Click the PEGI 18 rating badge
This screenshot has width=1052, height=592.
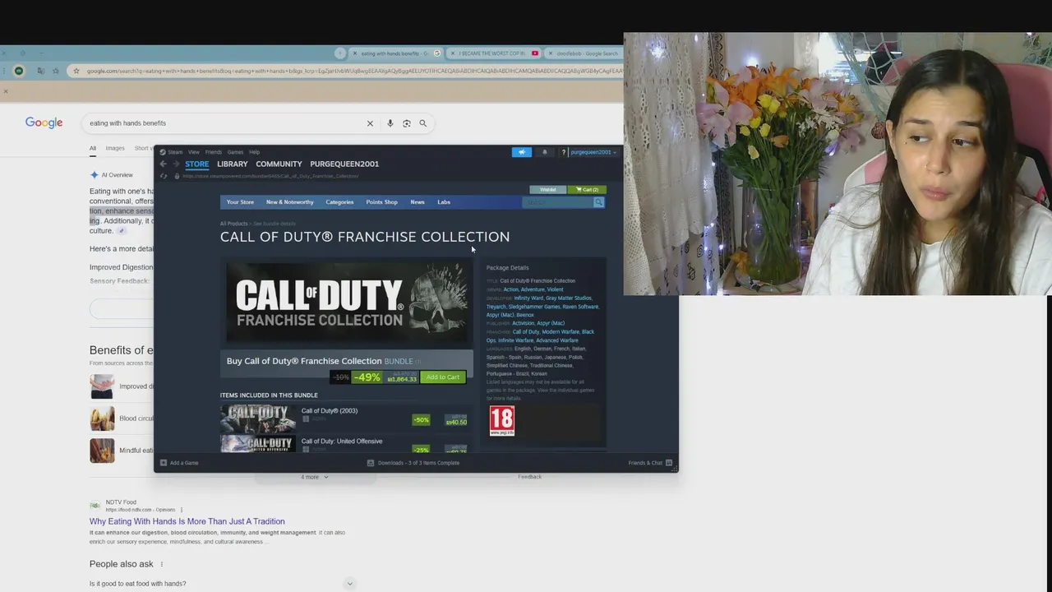pos(502,420)
